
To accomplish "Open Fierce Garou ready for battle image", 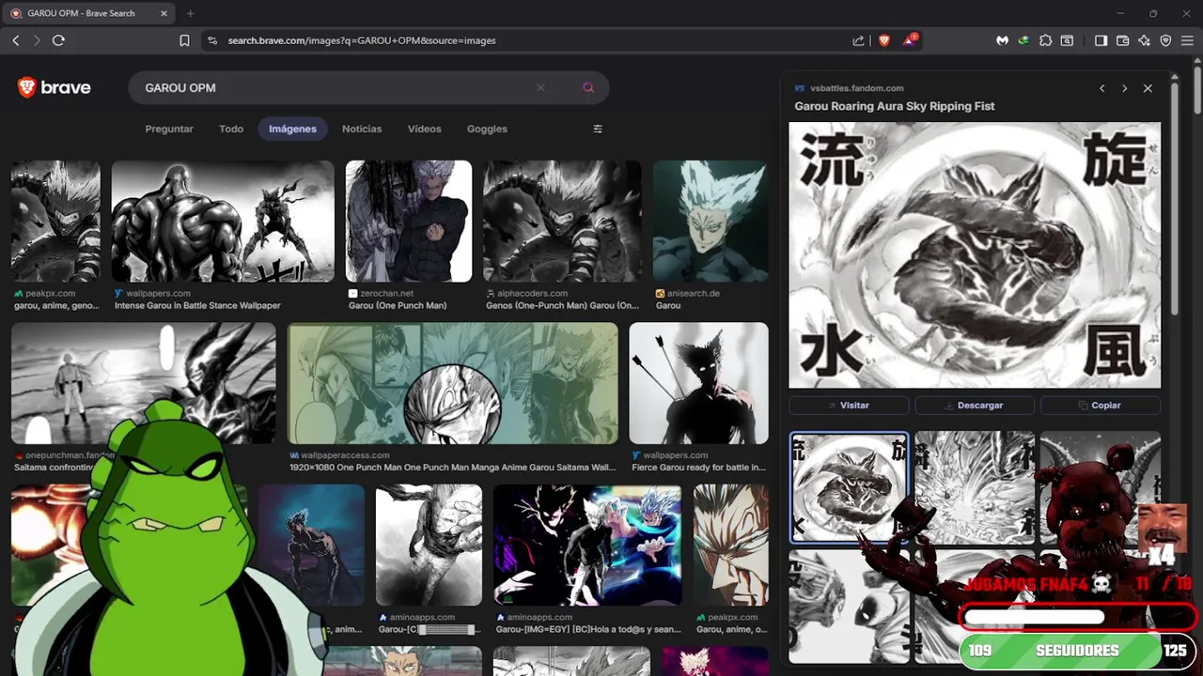I will (x=698, y=383).
